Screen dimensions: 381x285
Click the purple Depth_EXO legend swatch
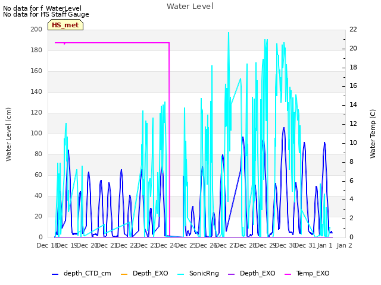[x=232, y=274]
